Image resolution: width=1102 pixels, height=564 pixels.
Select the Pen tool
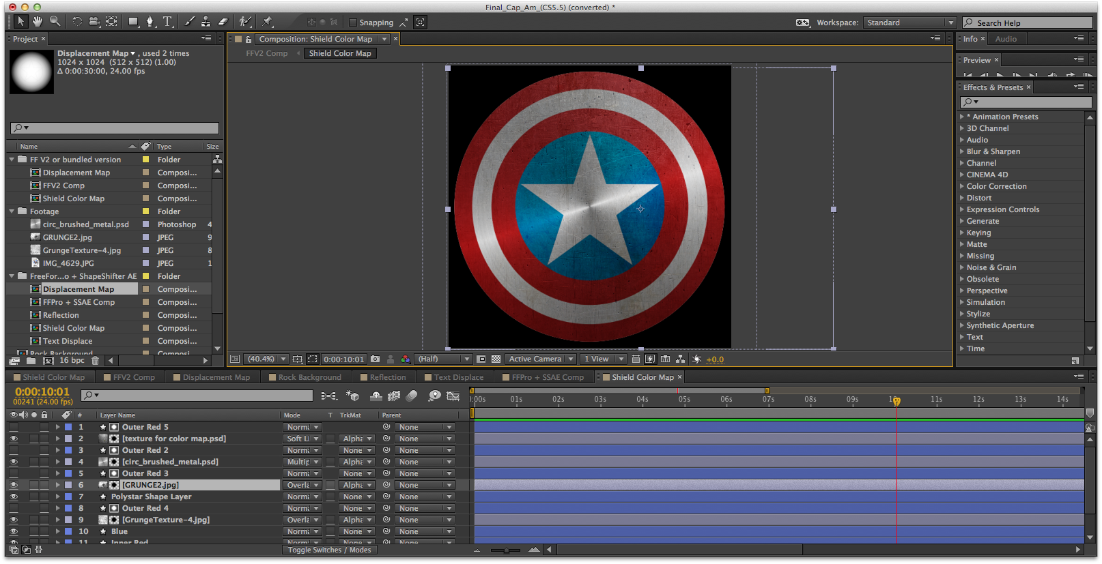point(150,22)
